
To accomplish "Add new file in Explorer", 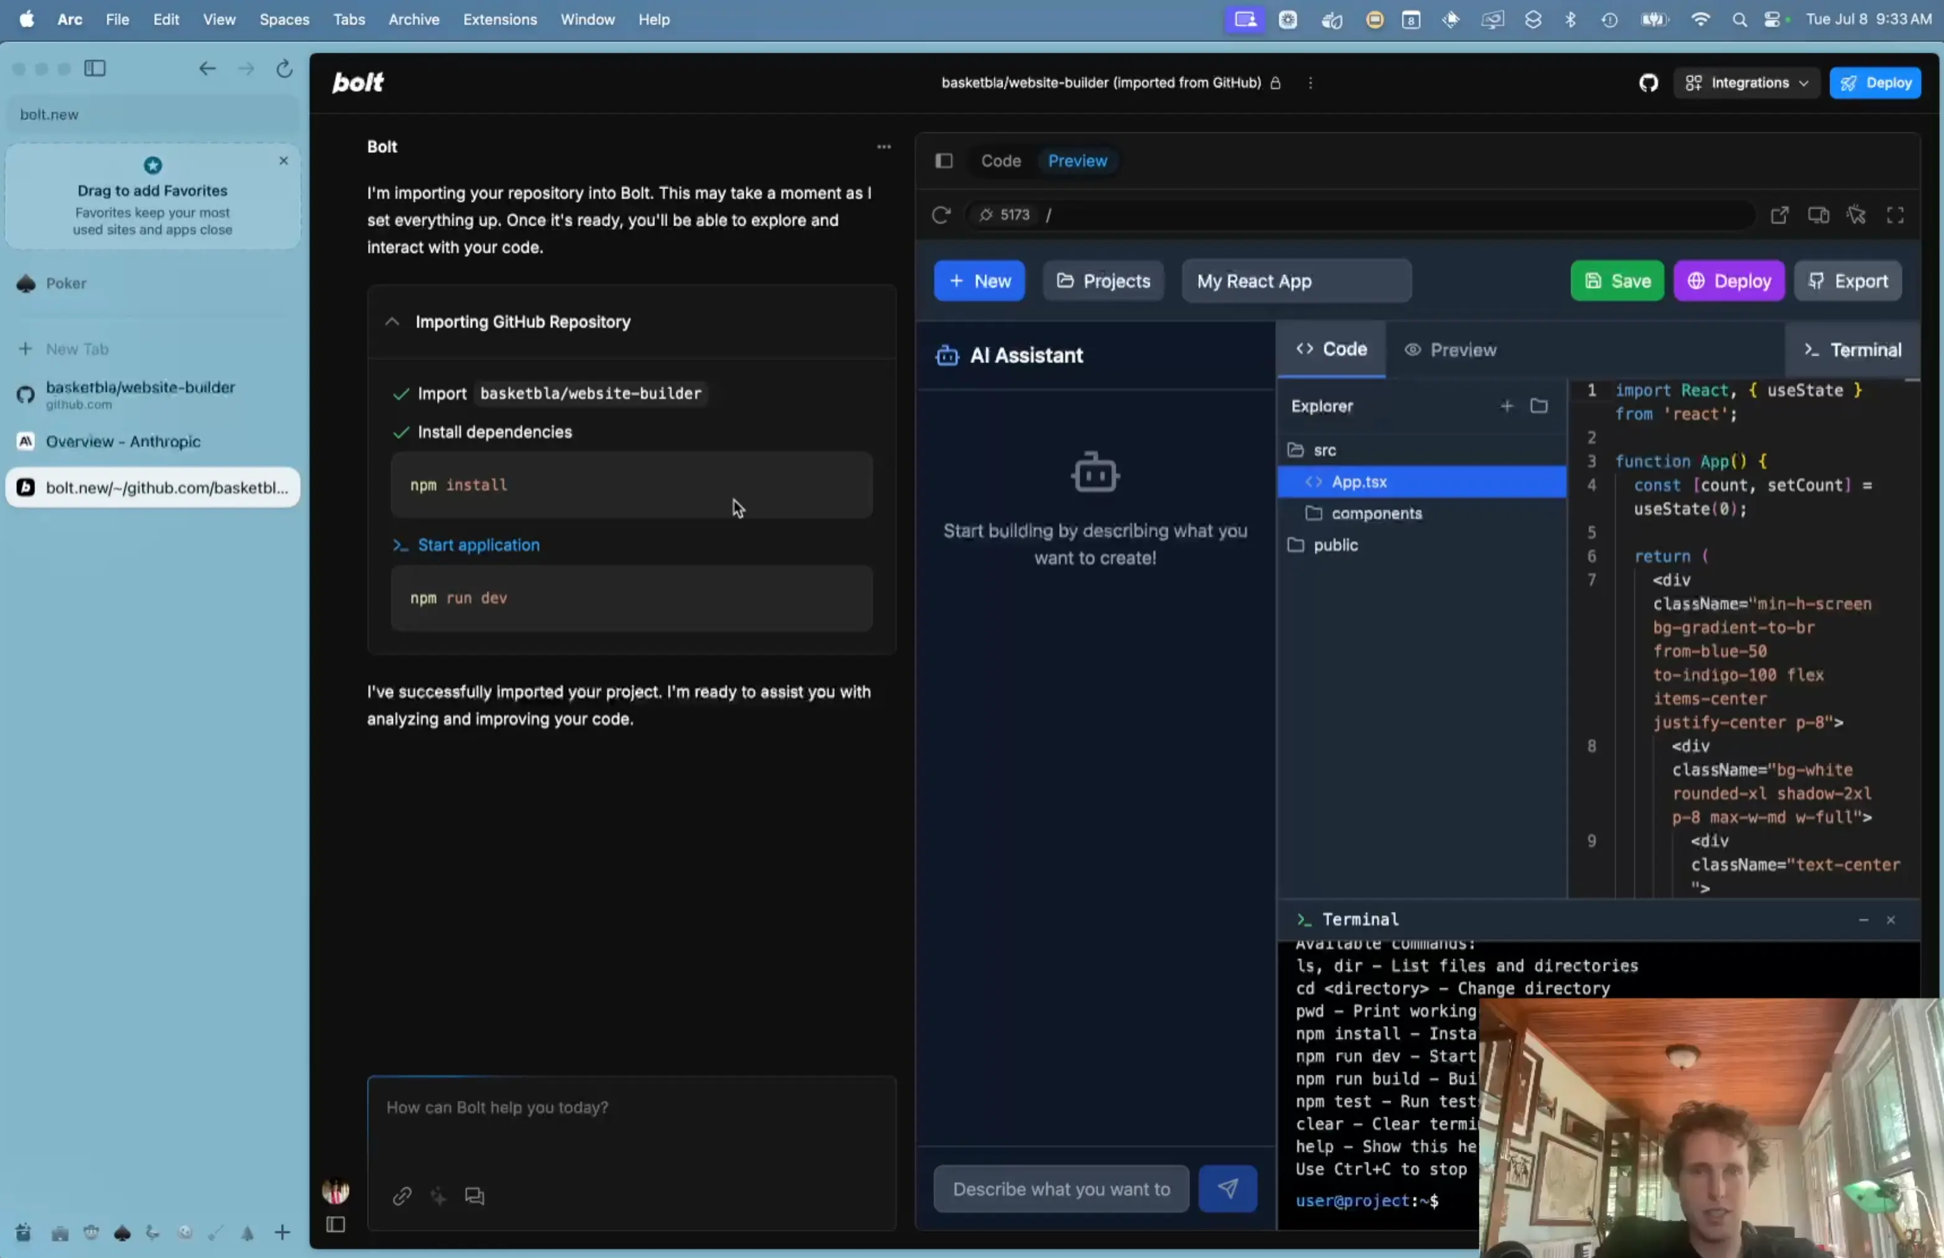I will point(1507,406).
